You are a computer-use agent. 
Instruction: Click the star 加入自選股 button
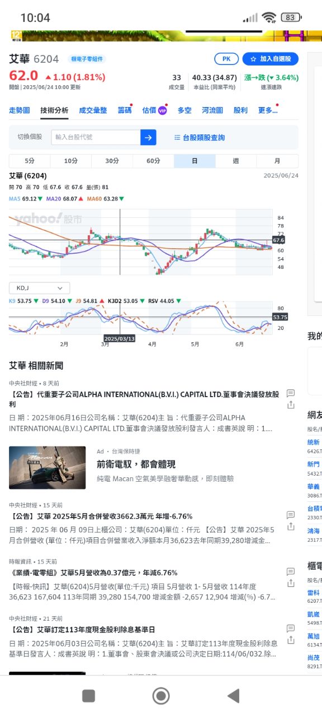tap(271, 59)
